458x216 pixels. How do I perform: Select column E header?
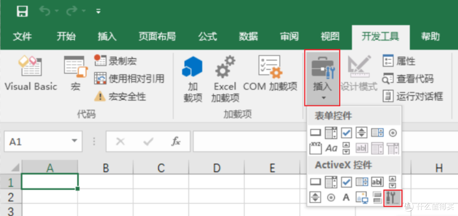272,168
